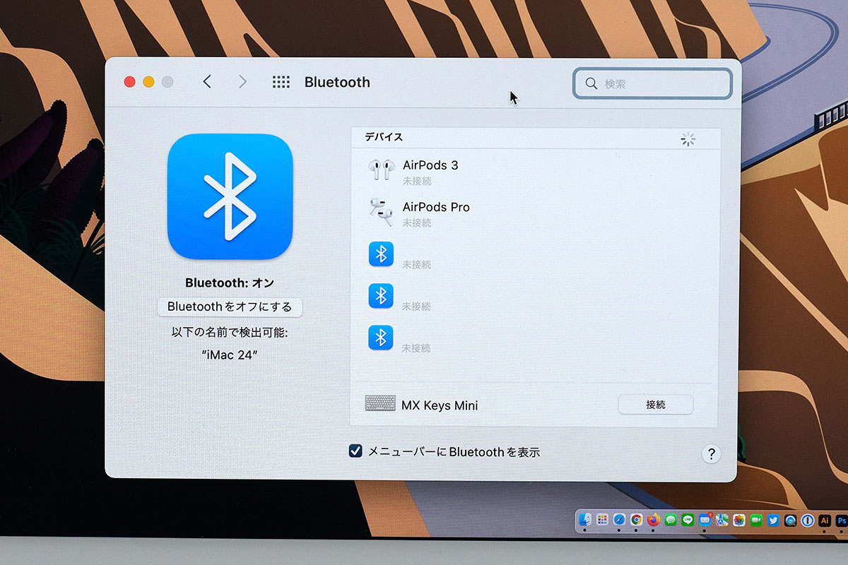Launch Adobe Photoshop from the Dock
This screenshot has height=565, width=848.
click(x=841, y=520)
